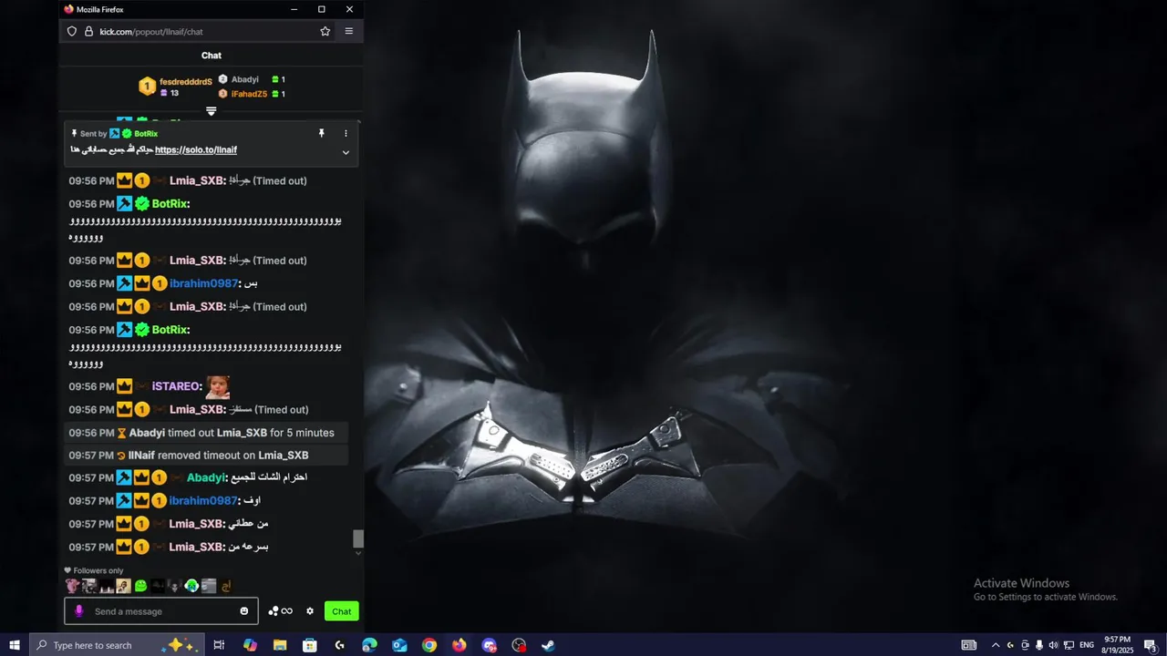1167x656 pixels.
Task: Open the clock showing 9:57 PM
Action: [1117, 645]
